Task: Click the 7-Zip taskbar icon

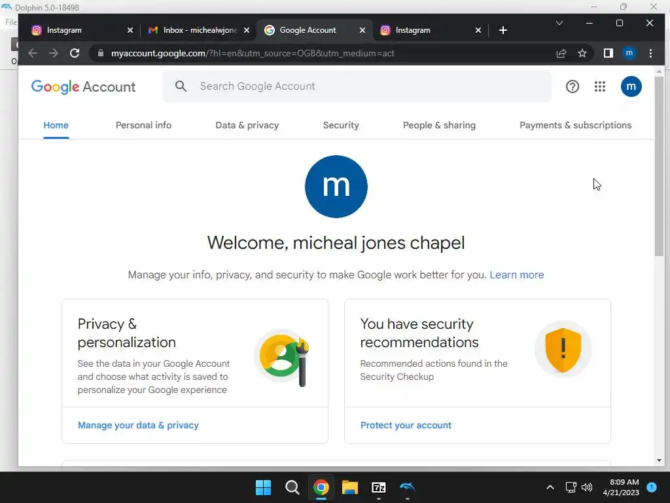Action: 379,487
